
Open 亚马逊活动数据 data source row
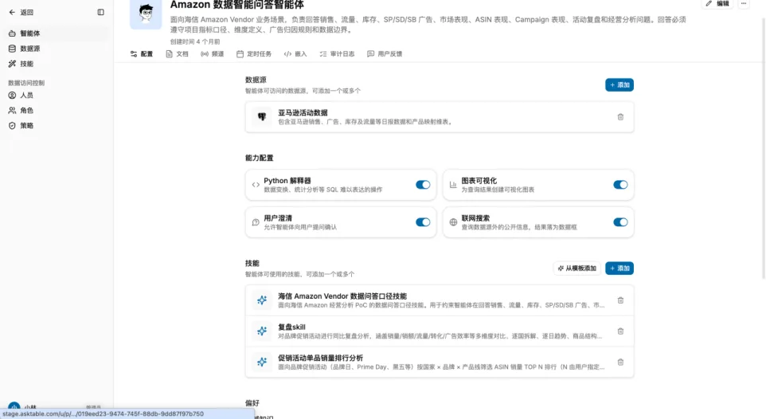tap(440, 117)
